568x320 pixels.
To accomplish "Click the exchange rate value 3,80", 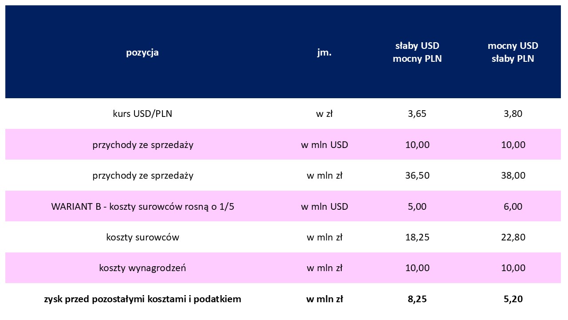I will pos(513,113).
